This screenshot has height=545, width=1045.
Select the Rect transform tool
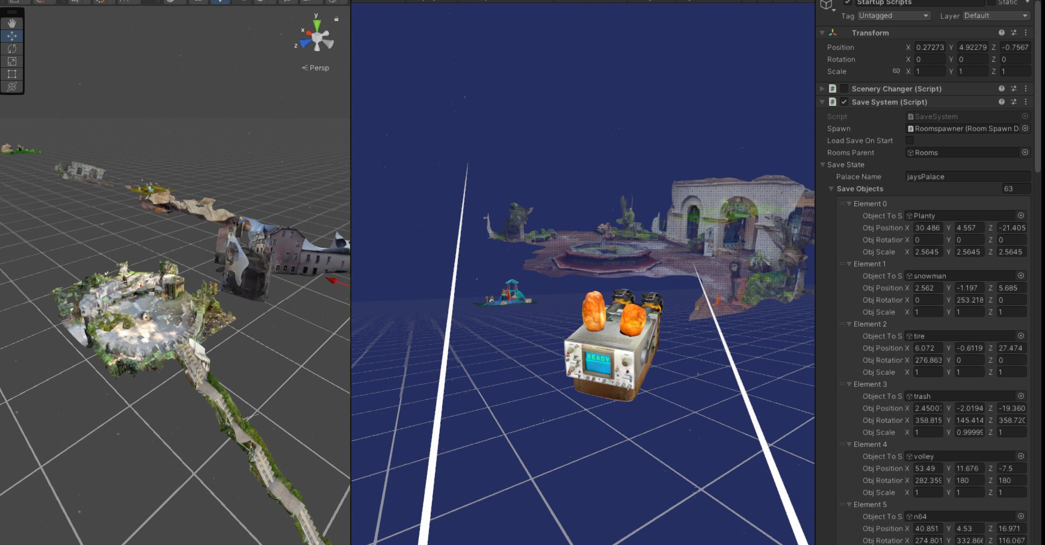(x=12, y=74)
